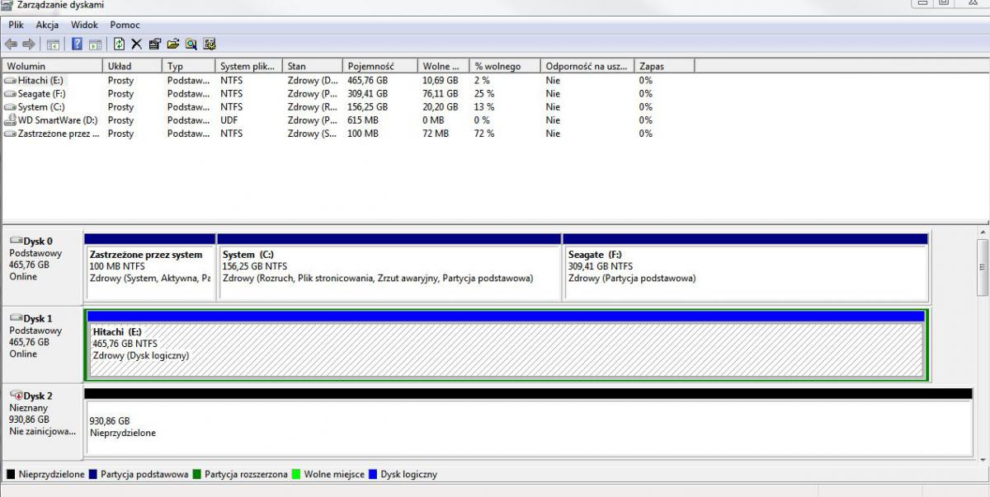Viewport: 990px width, 497px height.
Task: Click the Hitachi (E:) drive icon in list
Action: click(x=10, y=81)
